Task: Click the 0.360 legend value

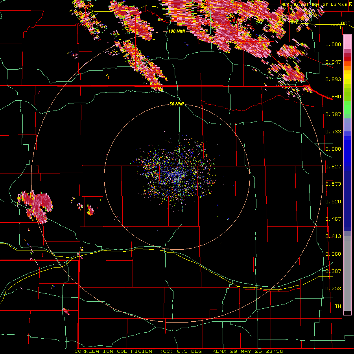Action: (333, 254)
